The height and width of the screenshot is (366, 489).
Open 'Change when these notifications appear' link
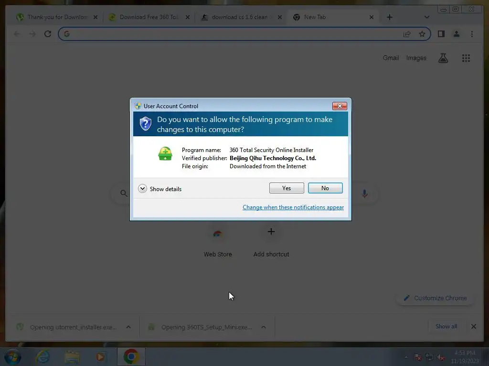click(293, 207)
